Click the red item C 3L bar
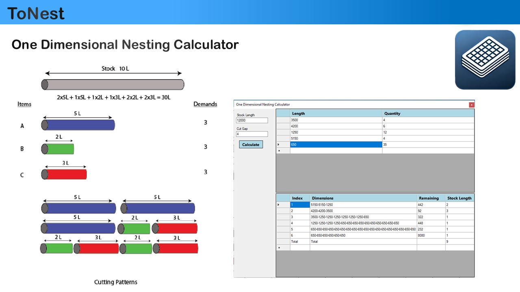This screenshot has height=292, width=520. point(64,174)
